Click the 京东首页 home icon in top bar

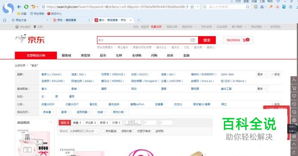17,27
